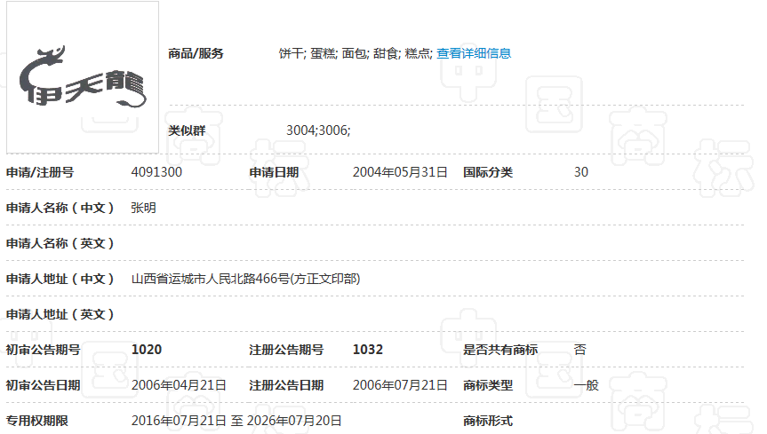767x434 pixels.
Task: Select the application date 2004年05月31日
Action: pos(400,172)
